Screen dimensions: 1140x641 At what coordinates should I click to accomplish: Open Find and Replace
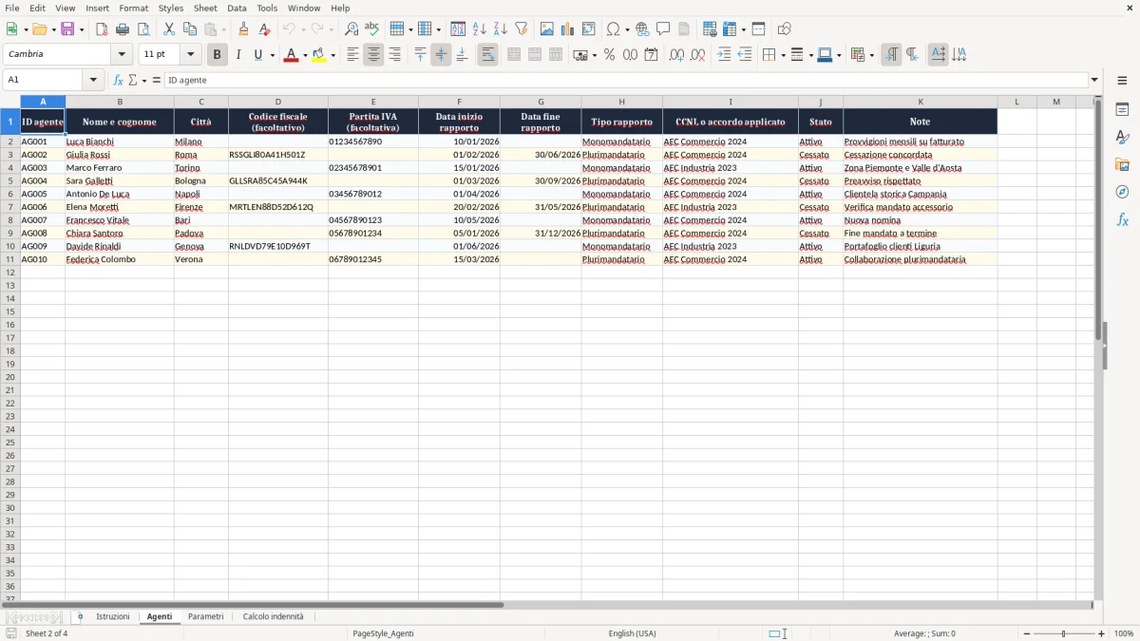point(351,29)
